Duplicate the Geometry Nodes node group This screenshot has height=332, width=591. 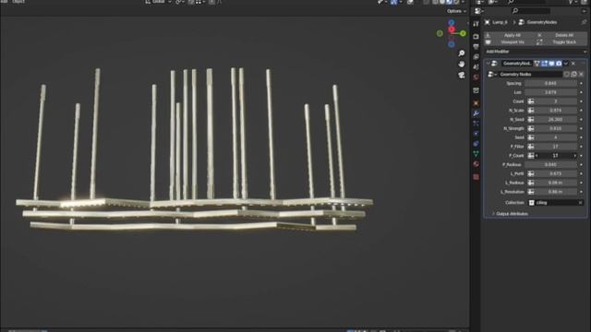[x=574, y=74]
